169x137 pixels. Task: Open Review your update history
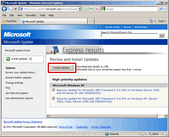pyautogui.click(x=20, y=72)
